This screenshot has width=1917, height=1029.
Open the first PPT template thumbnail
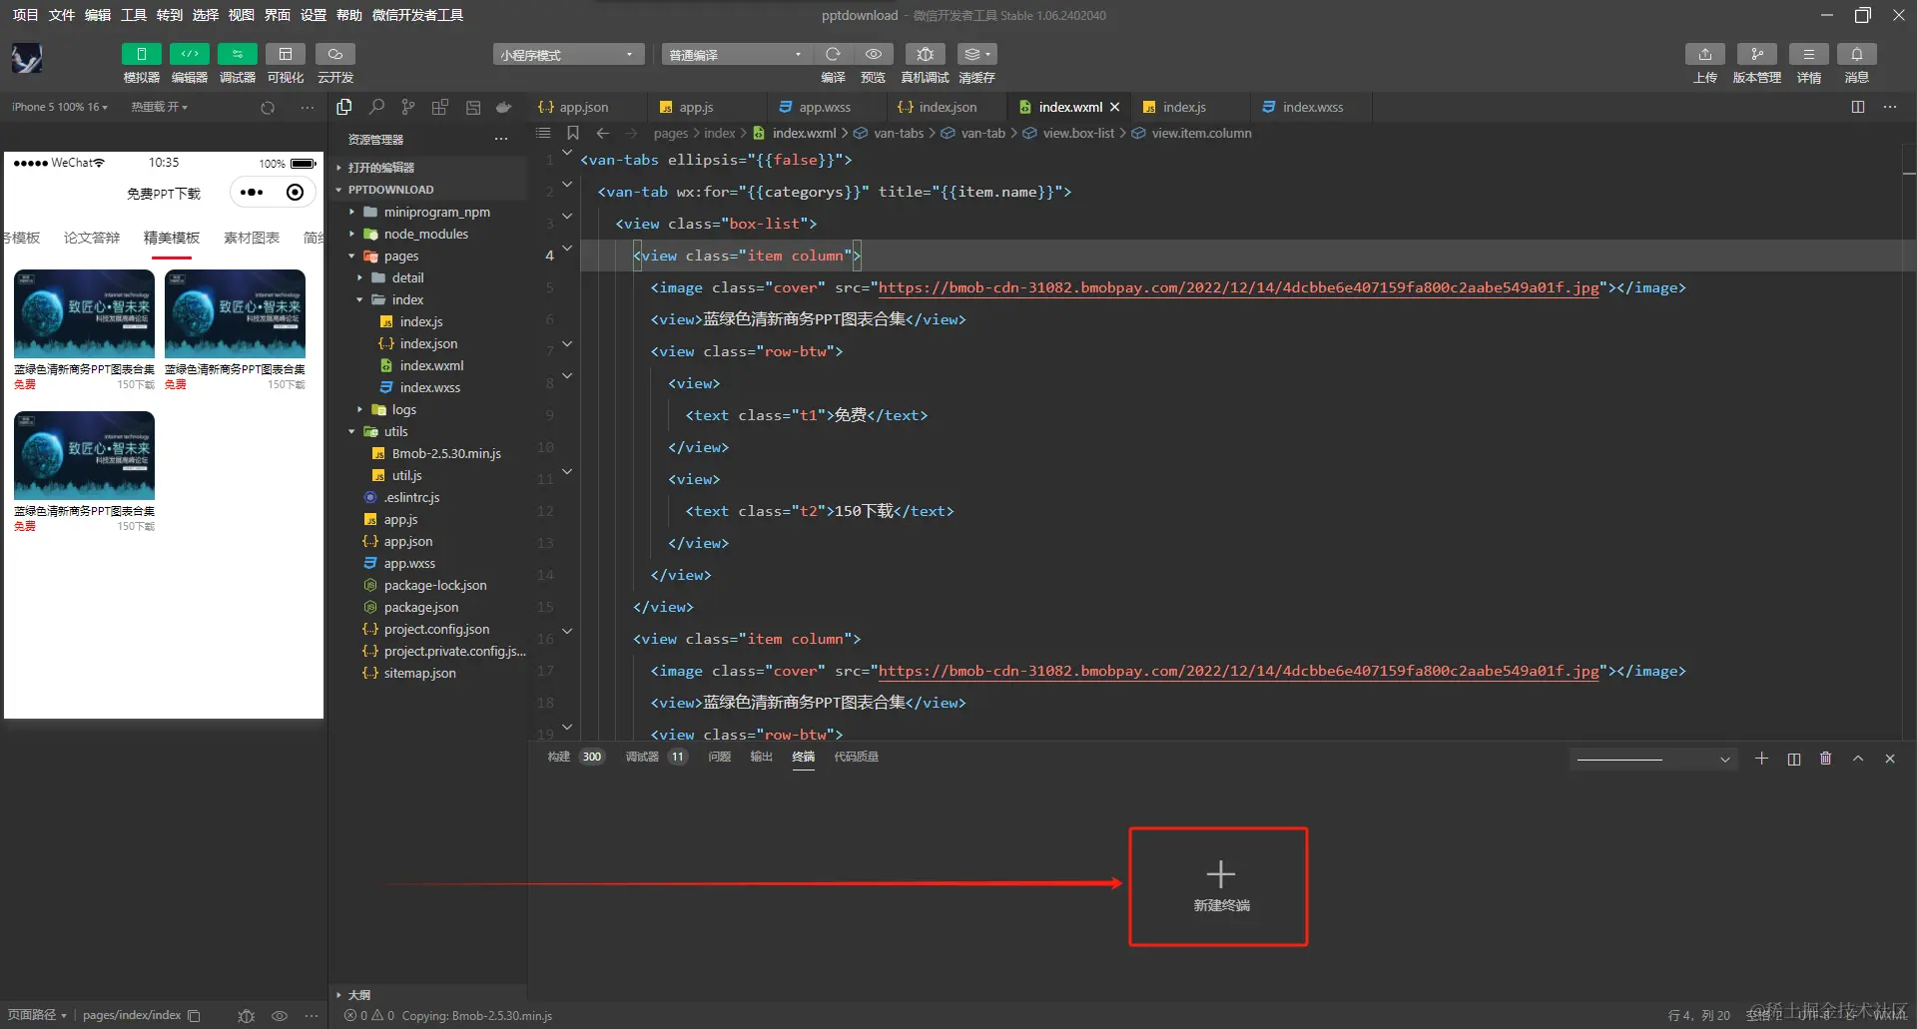coord(84,313)
